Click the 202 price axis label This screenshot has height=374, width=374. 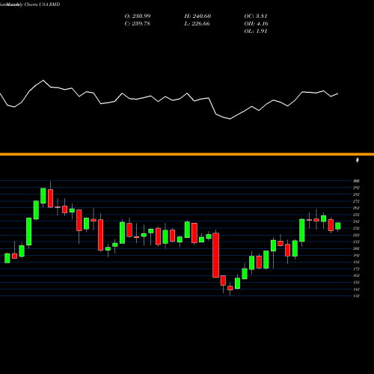click(x=356, y=248)
